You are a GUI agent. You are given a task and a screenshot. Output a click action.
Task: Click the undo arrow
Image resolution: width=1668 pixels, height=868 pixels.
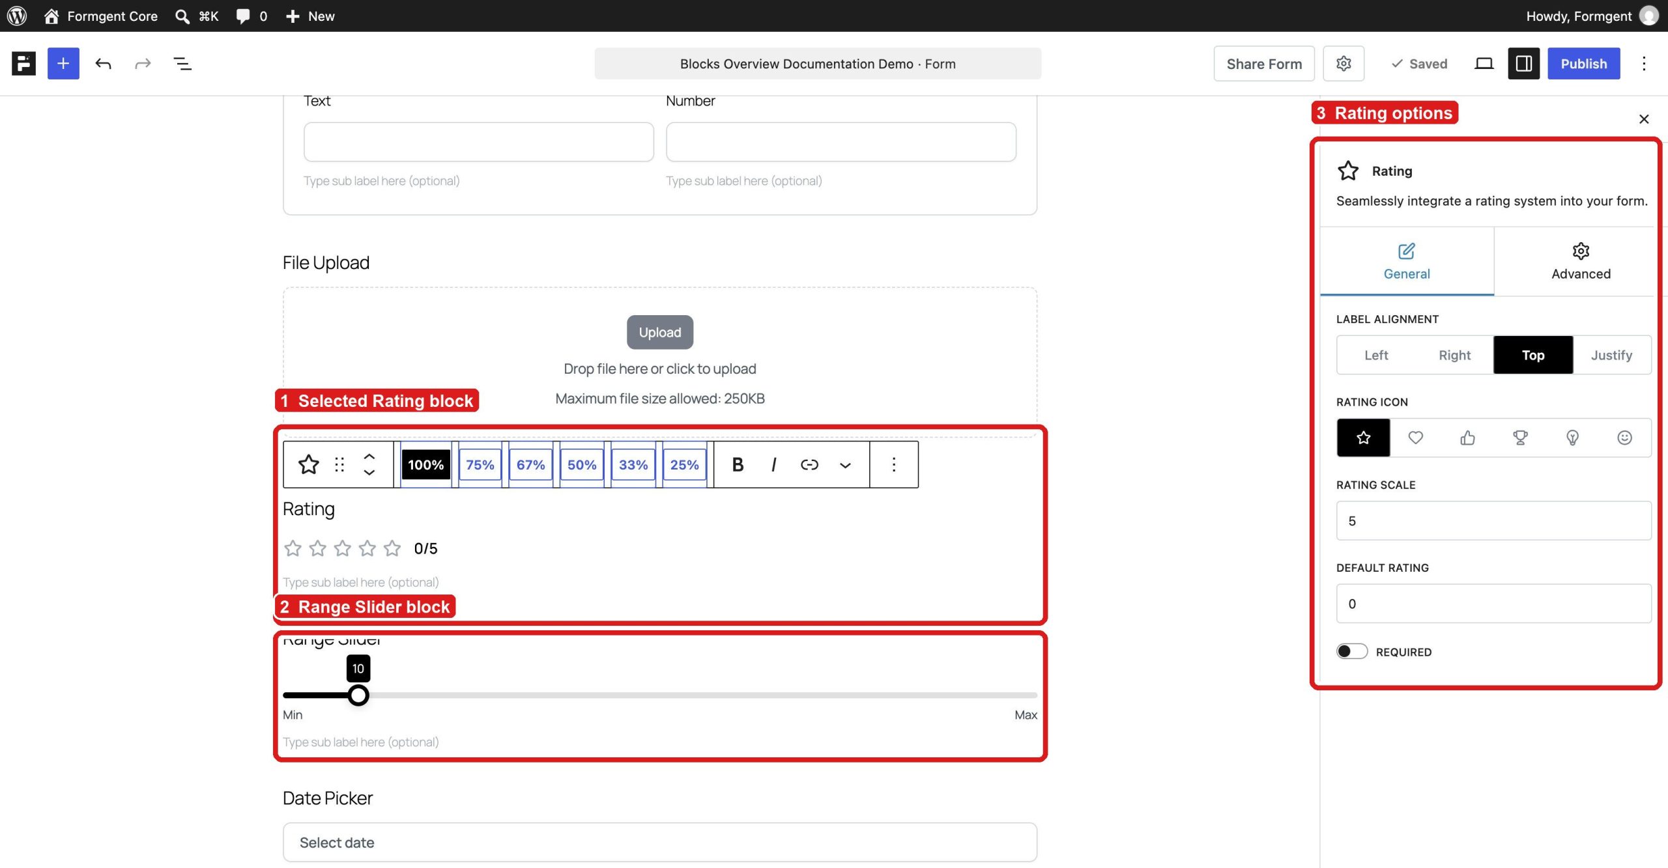tap(103, 64)
